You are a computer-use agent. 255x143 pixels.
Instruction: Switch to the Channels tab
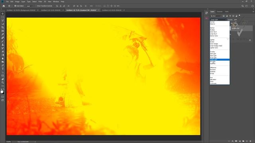(220, 12)
